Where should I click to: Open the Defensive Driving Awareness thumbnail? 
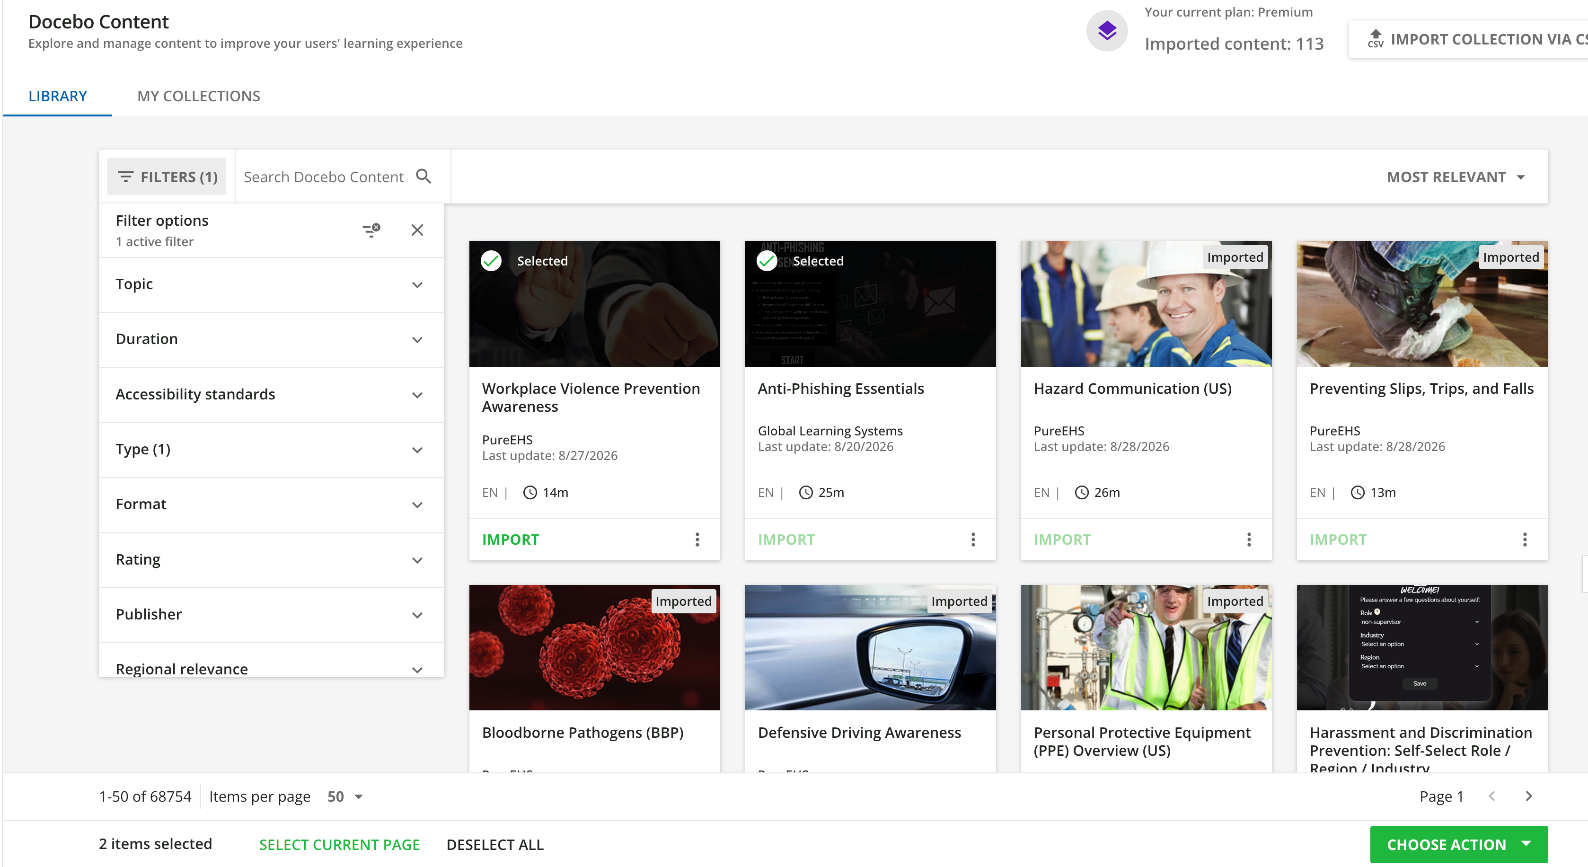(x=870, y=647)
